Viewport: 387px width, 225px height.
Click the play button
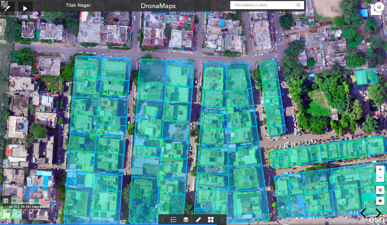click(25, 8)
